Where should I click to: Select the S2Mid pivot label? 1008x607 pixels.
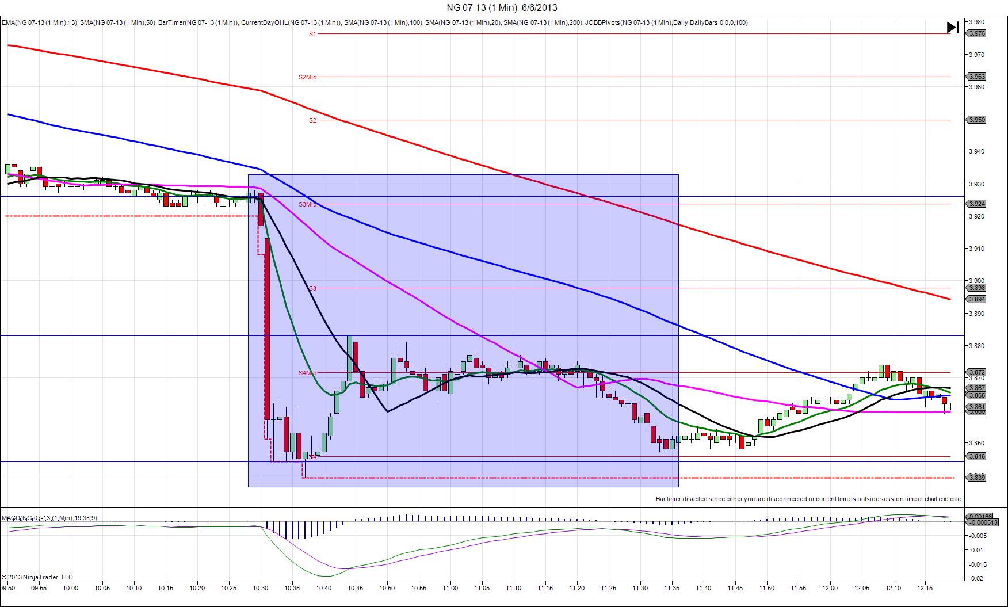(x=307, y=77)
